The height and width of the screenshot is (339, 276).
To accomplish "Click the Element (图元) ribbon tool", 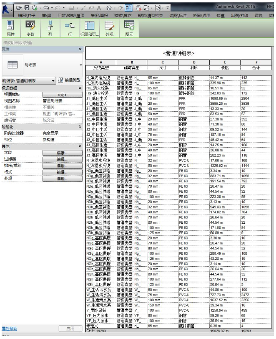I will [129, 29].
